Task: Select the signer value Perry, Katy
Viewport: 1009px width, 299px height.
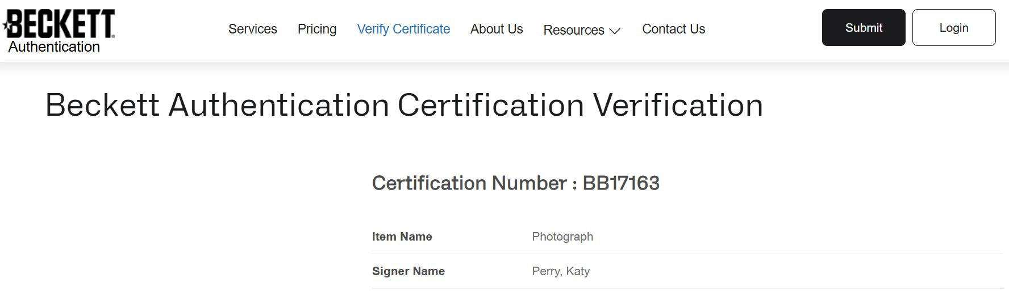Action: point(561,271)
